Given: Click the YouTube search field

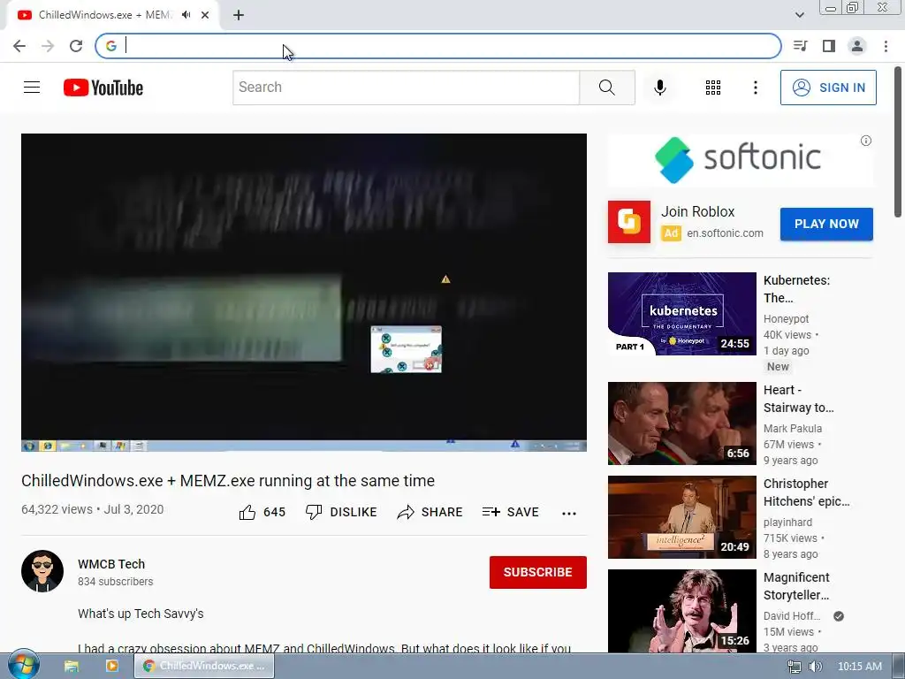Looking at the screenshot, I should point(406,88).
